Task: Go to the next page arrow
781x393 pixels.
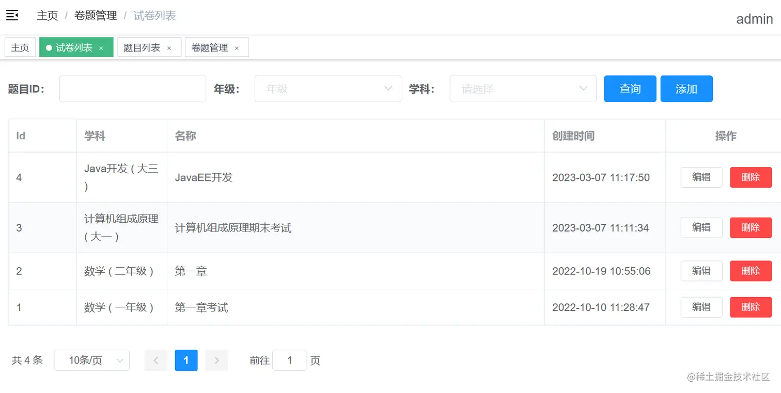Action: [216, 360]
